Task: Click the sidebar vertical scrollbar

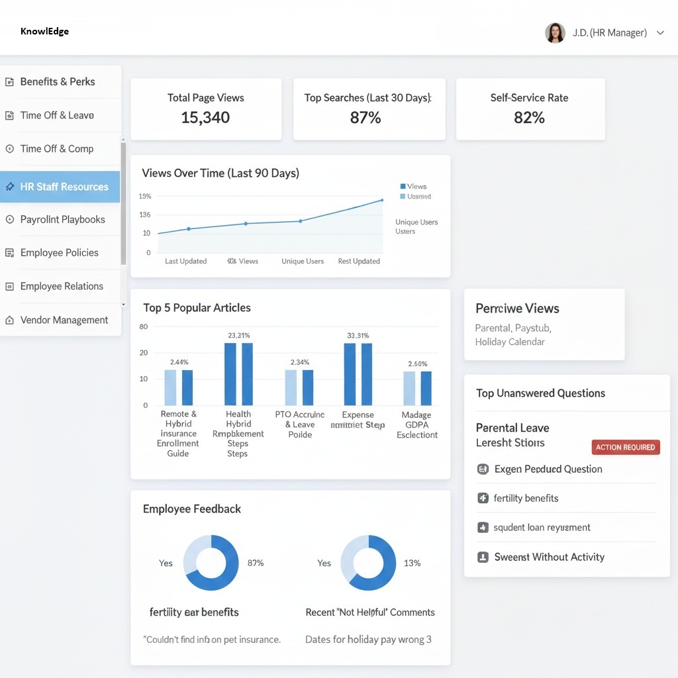Action: click(123, 205)
